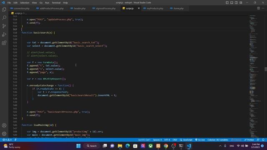Change end of line sequence CRLF
Viewport: 267px width, 150px height.
click(175, 140)
